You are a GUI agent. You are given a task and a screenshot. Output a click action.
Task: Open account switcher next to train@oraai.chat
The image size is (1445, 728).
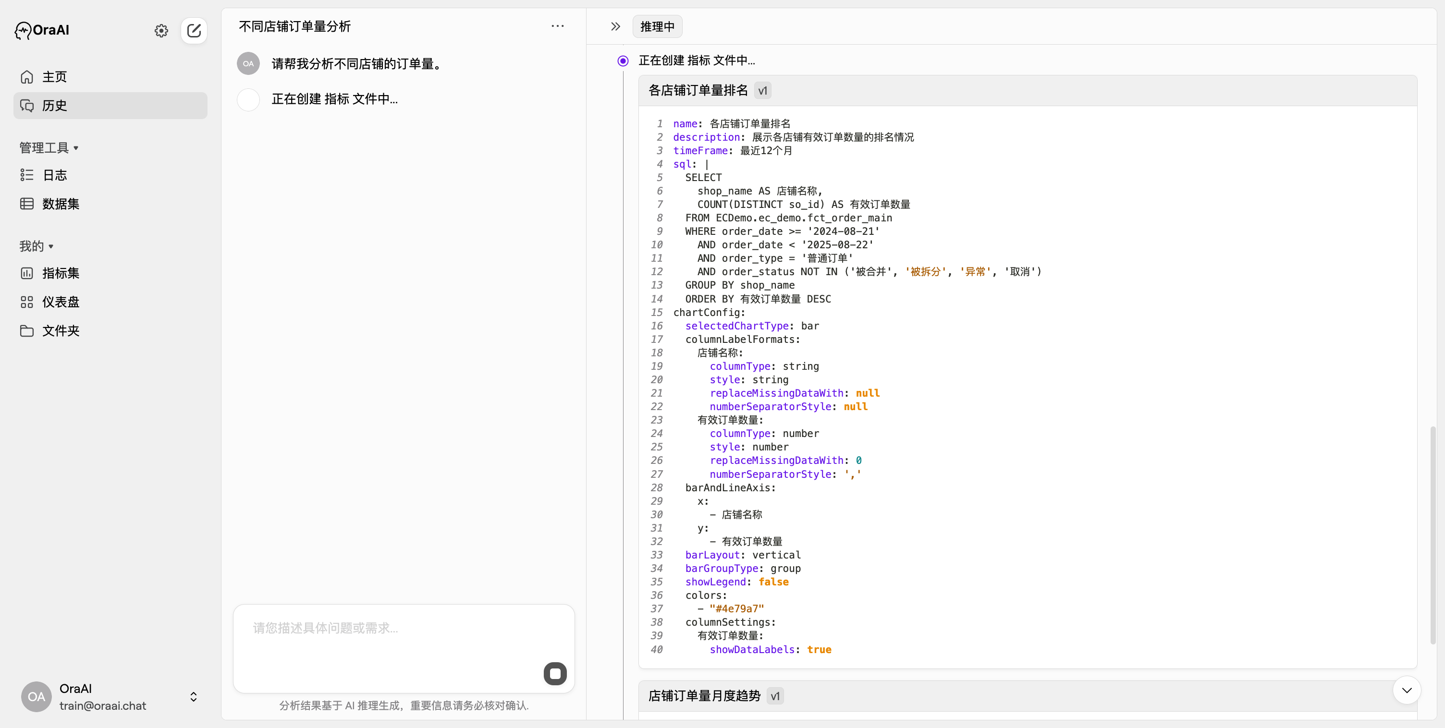point(194,697)
